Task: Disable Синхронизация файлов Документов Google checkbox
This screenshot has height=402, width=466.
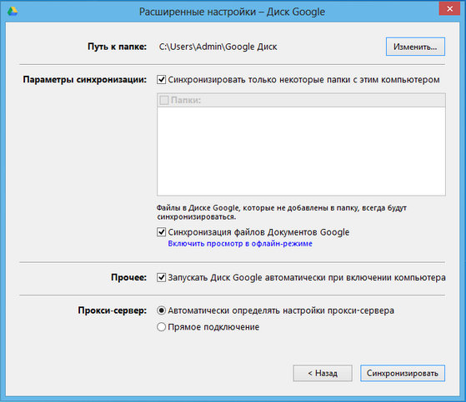Action: (161, 232)
